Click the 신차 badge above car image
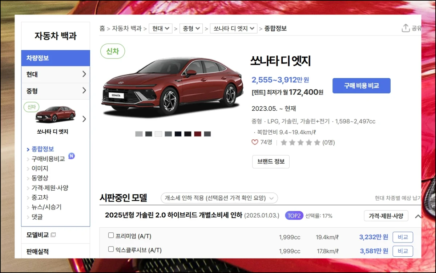 [113, 51]
